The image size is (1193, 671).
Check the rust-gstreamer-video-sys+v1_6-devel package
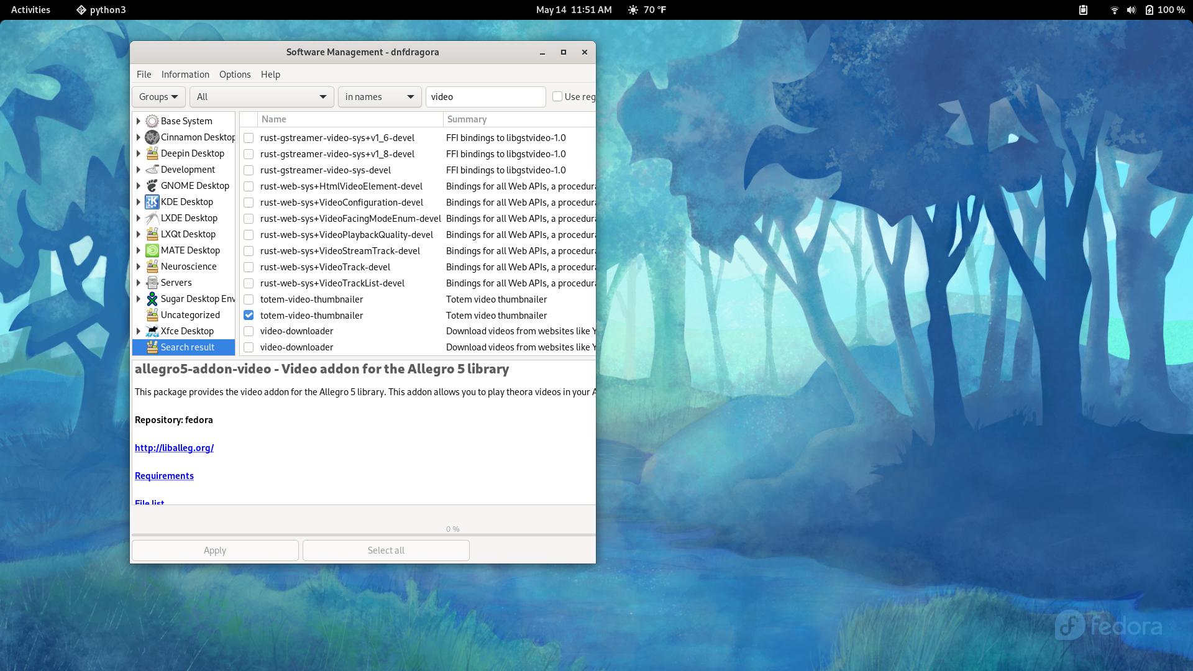click(x=249, y=138)
